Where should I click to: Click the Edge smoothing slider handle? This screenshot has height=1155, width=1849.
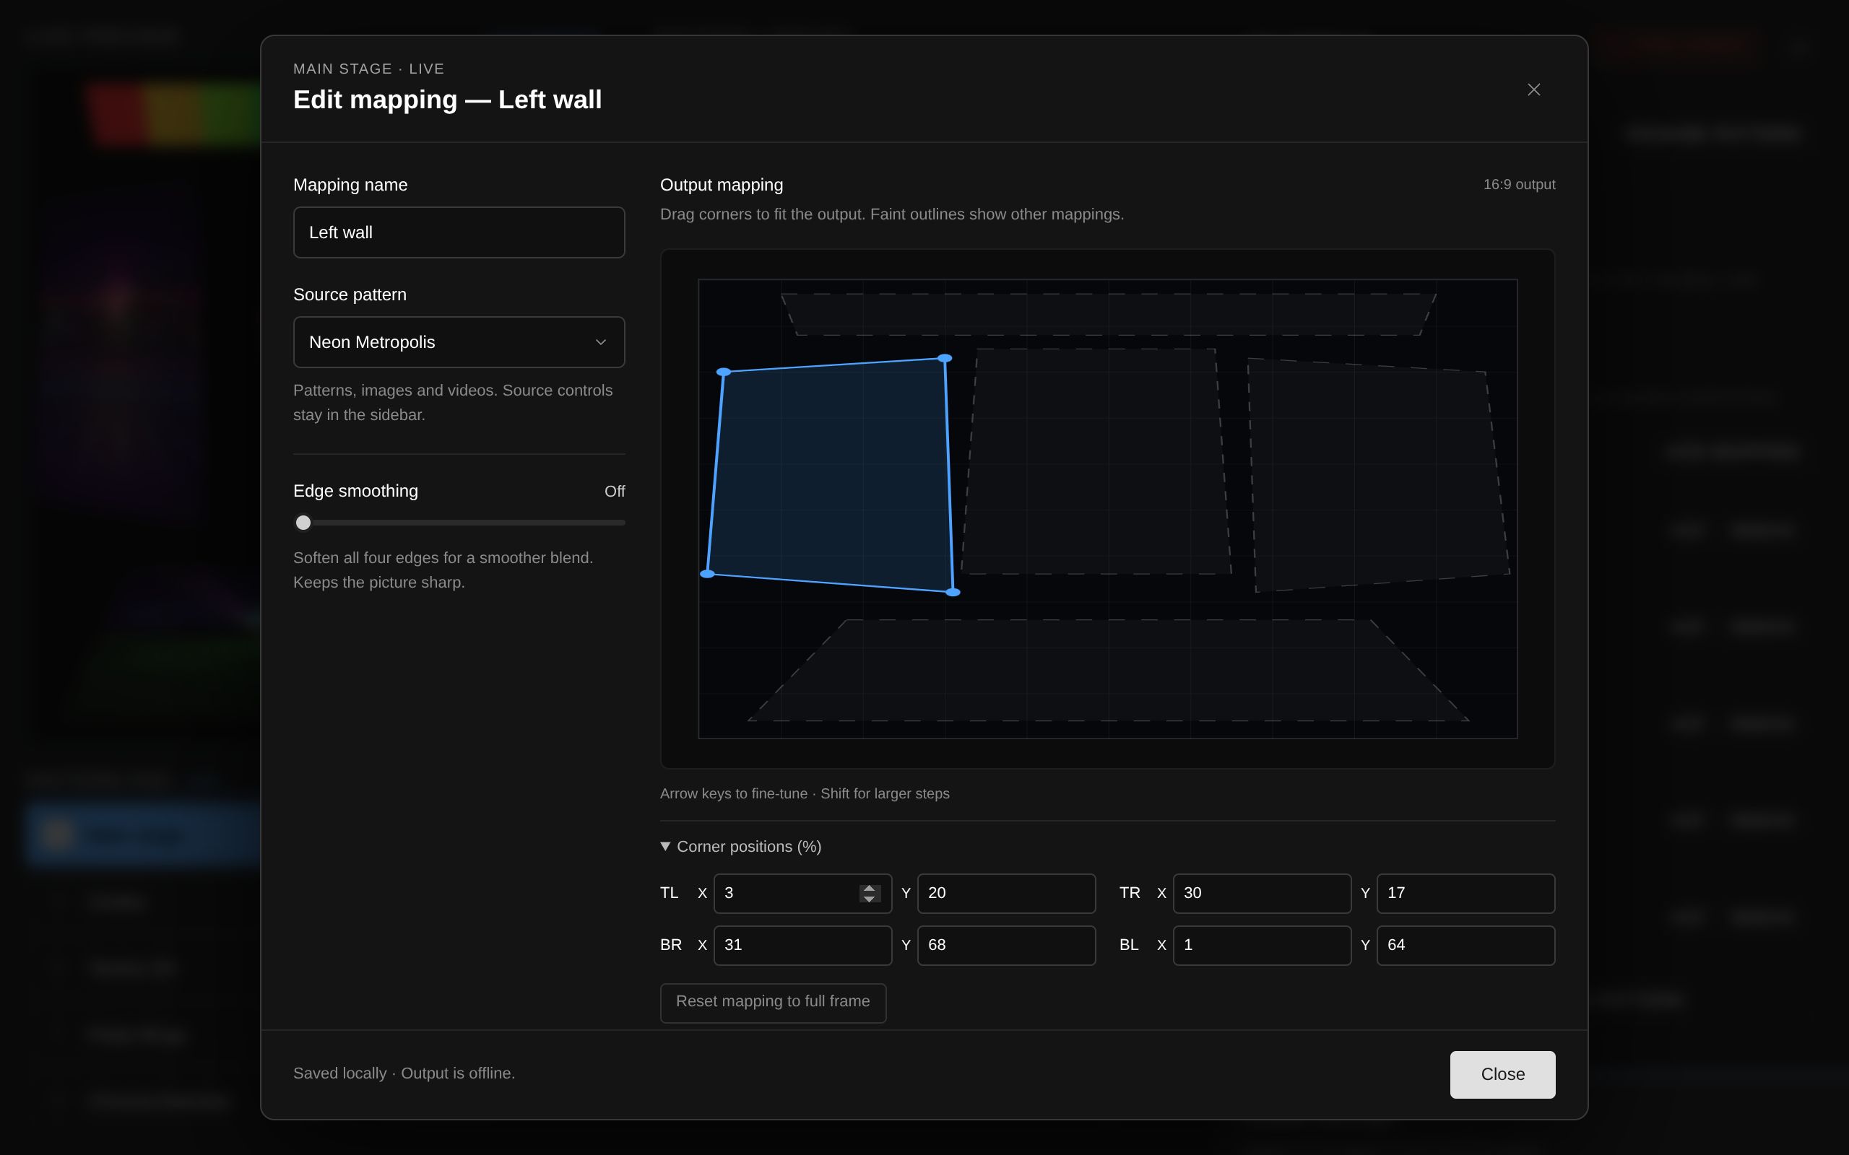click(x=303, y=523)
